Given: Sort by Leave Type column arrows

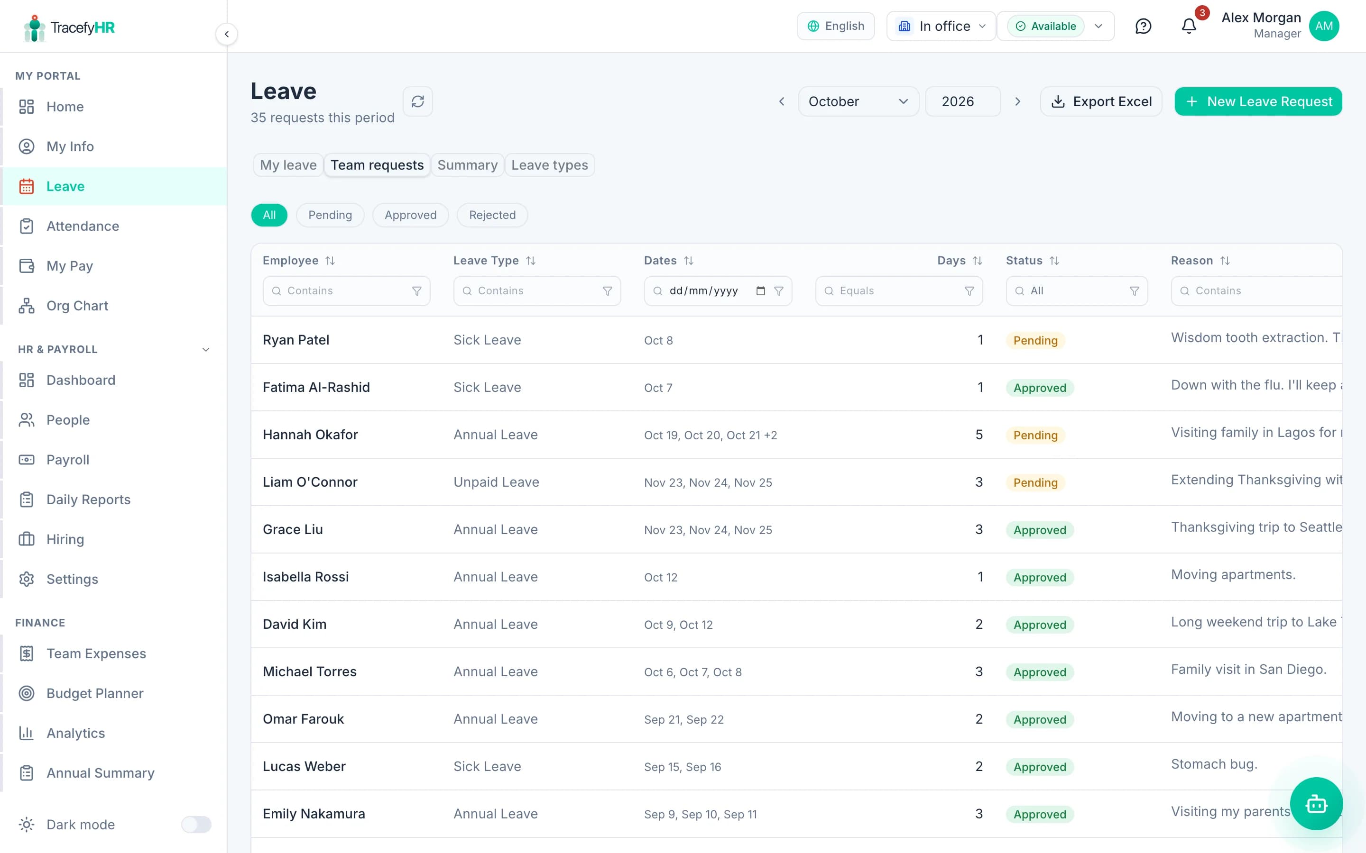Looking at the screenshot, I should [x=531, y=261].
